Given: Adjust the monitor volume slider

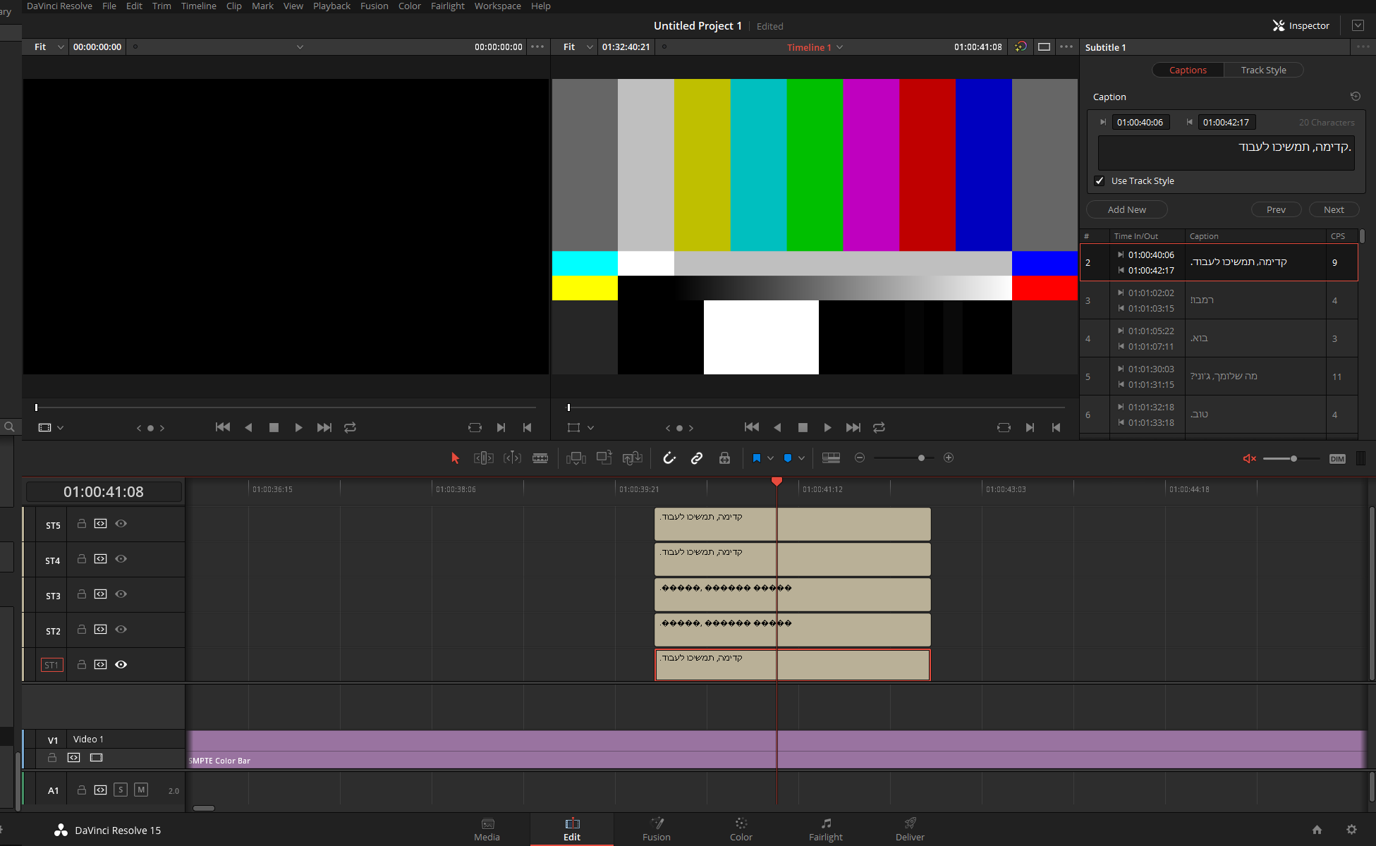Looking at the screenshot, I should pyautogui.click(x=1293, y=459).
